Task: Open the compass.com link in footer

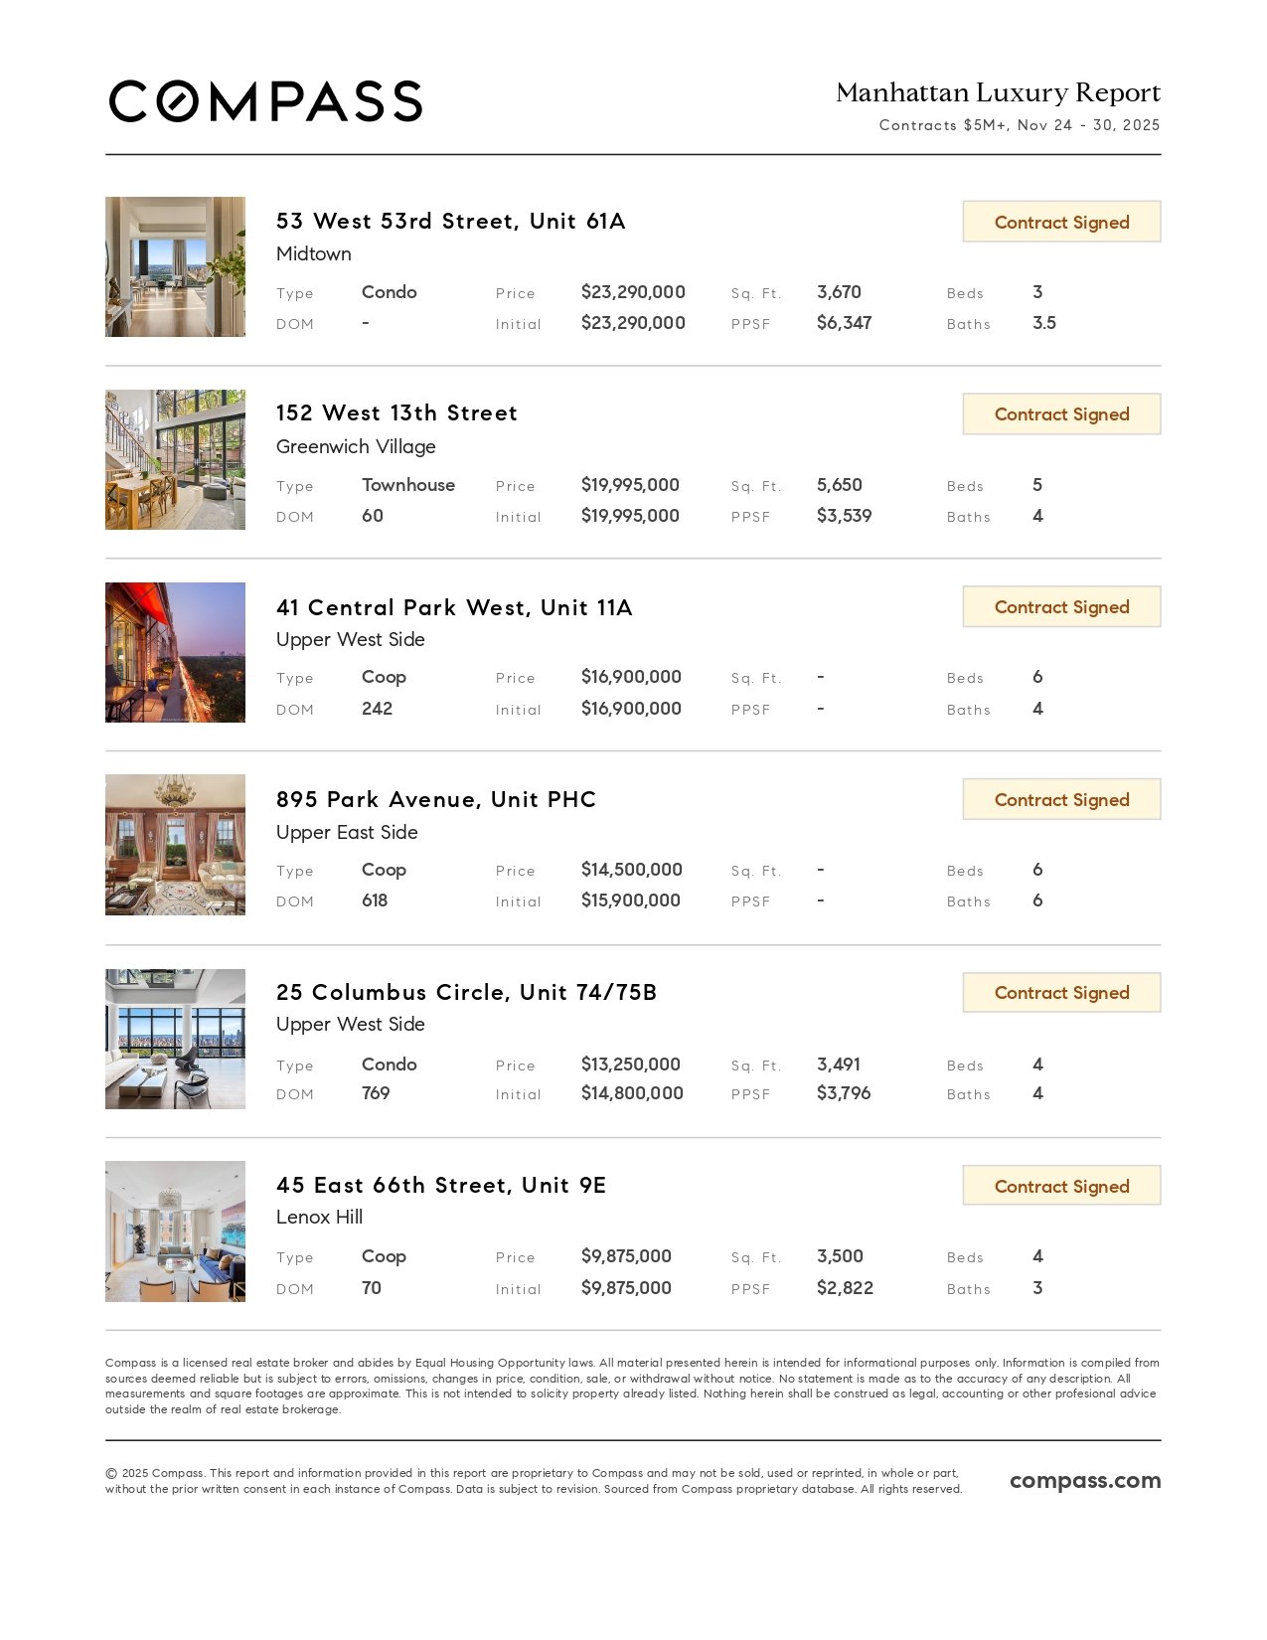Action: click(x=1085, y=1480)
